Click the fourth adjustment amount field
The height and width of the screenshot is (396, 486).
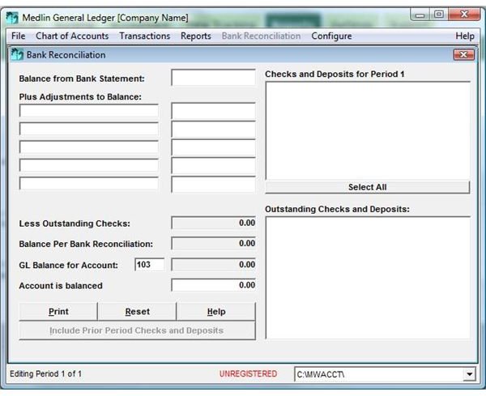point(214,166)
